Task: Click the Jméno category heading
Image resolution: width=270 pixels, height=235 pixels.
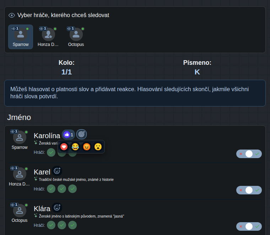Action: point(19,117)
